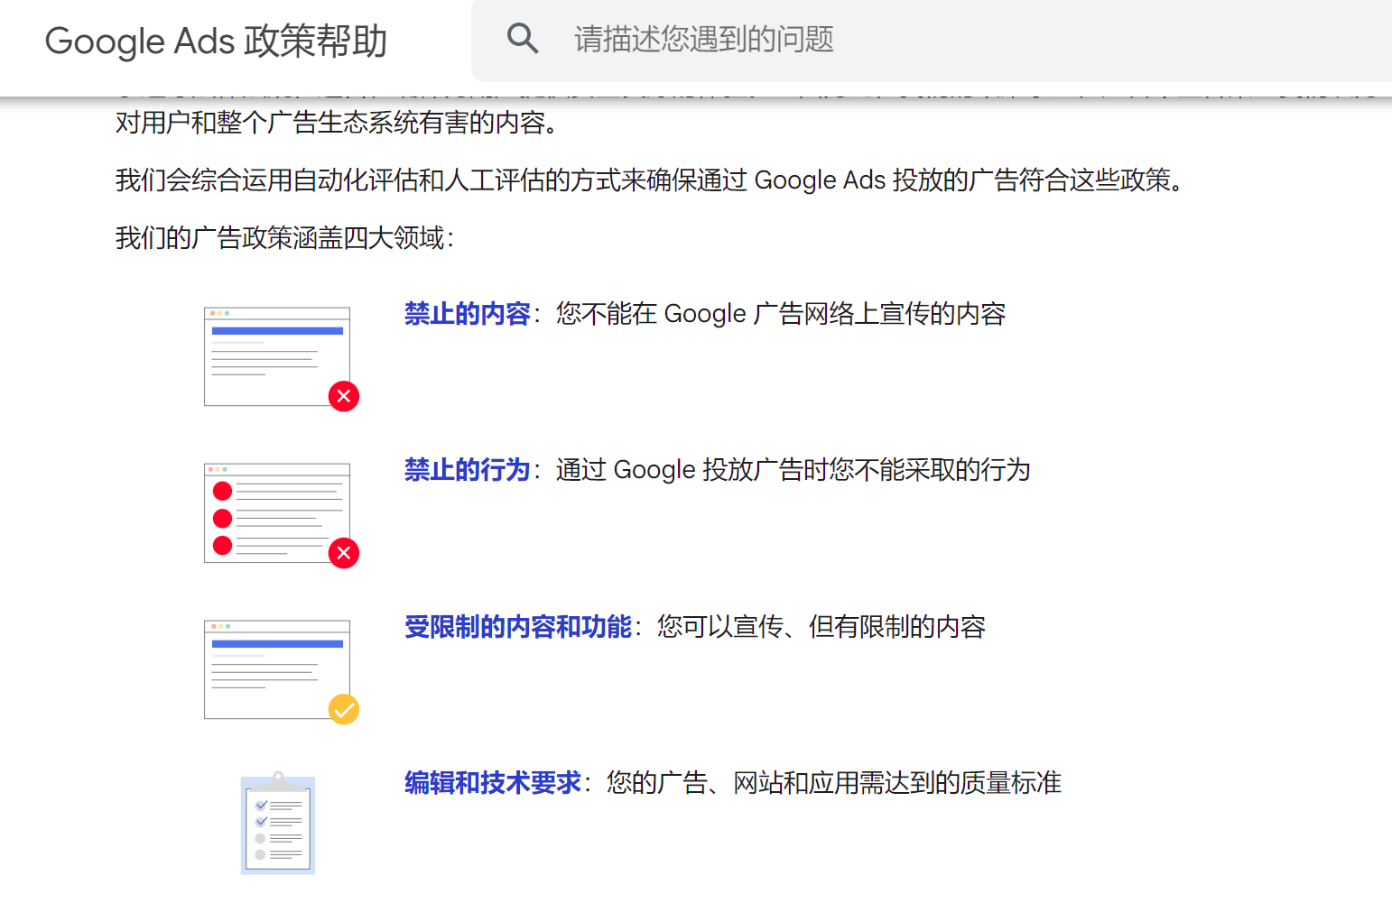The width and height of the screenshot is (1392, 903).
Task: Open the 禁止的内容 policy link
Action: click(467, 314)
